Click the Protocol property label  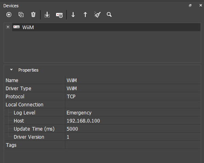tap(15, 96)
